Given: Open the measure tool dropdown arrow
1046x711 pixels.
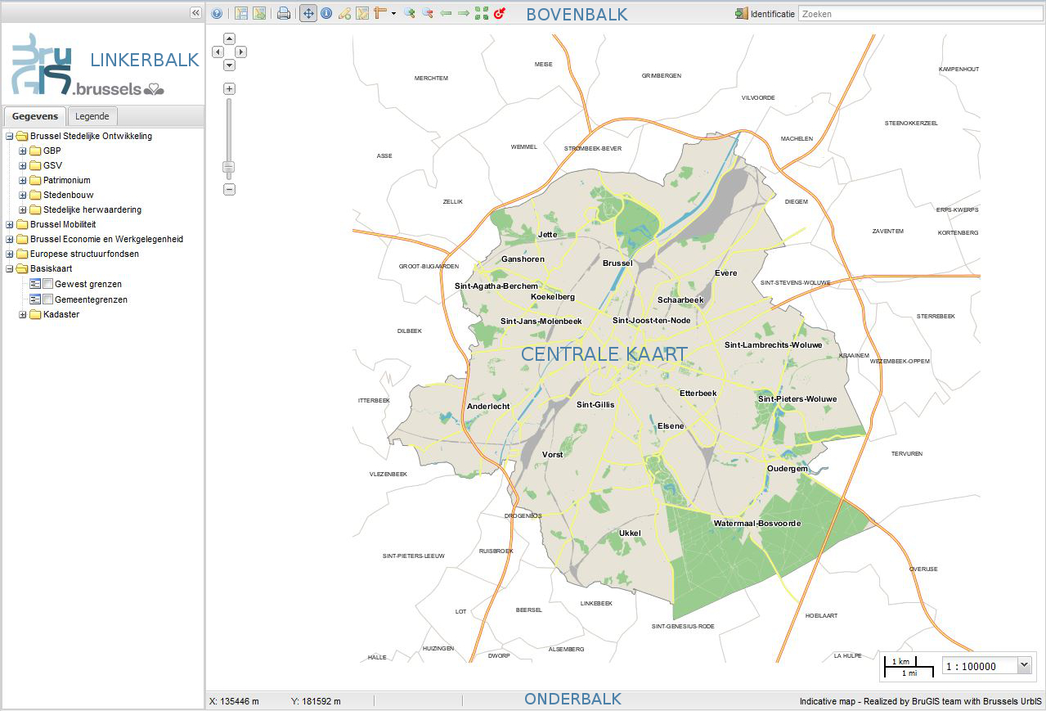Looking at the screenshot, I should [x=393, y=13].
